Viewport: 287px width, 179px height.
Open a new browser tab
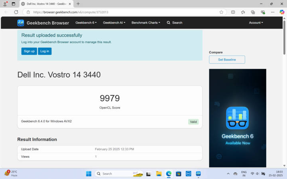(x=78, y=4)
